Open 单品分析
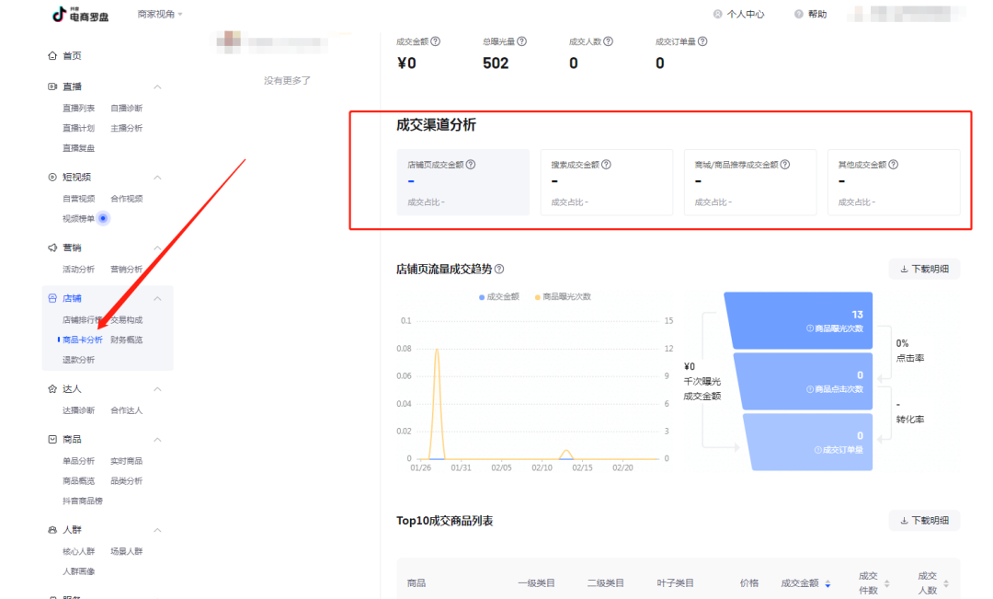The image size is (993, 599). click(78, 462)
